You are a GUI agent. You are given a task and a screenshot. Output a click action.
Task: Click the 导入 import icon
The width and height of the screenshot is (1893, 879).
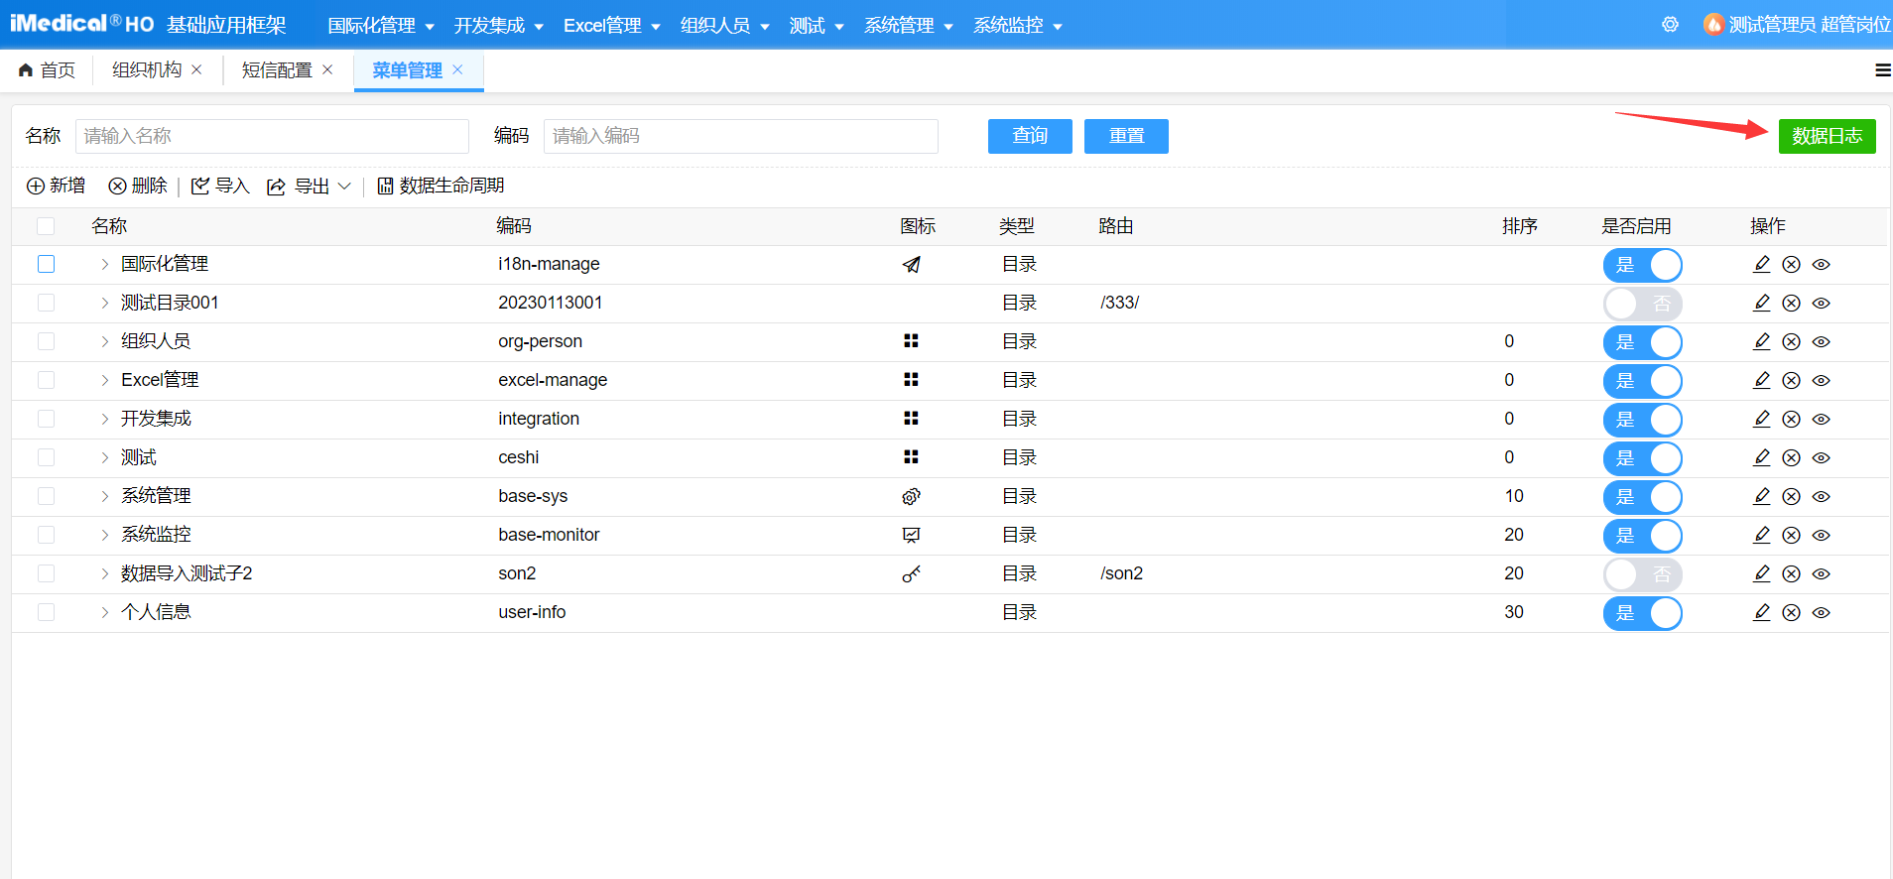point(200,187)
